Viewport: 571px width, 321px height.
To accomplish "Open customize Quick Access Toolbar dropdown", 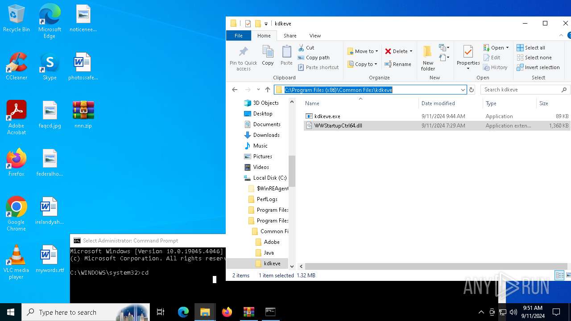I will click(x=266, y=24).
